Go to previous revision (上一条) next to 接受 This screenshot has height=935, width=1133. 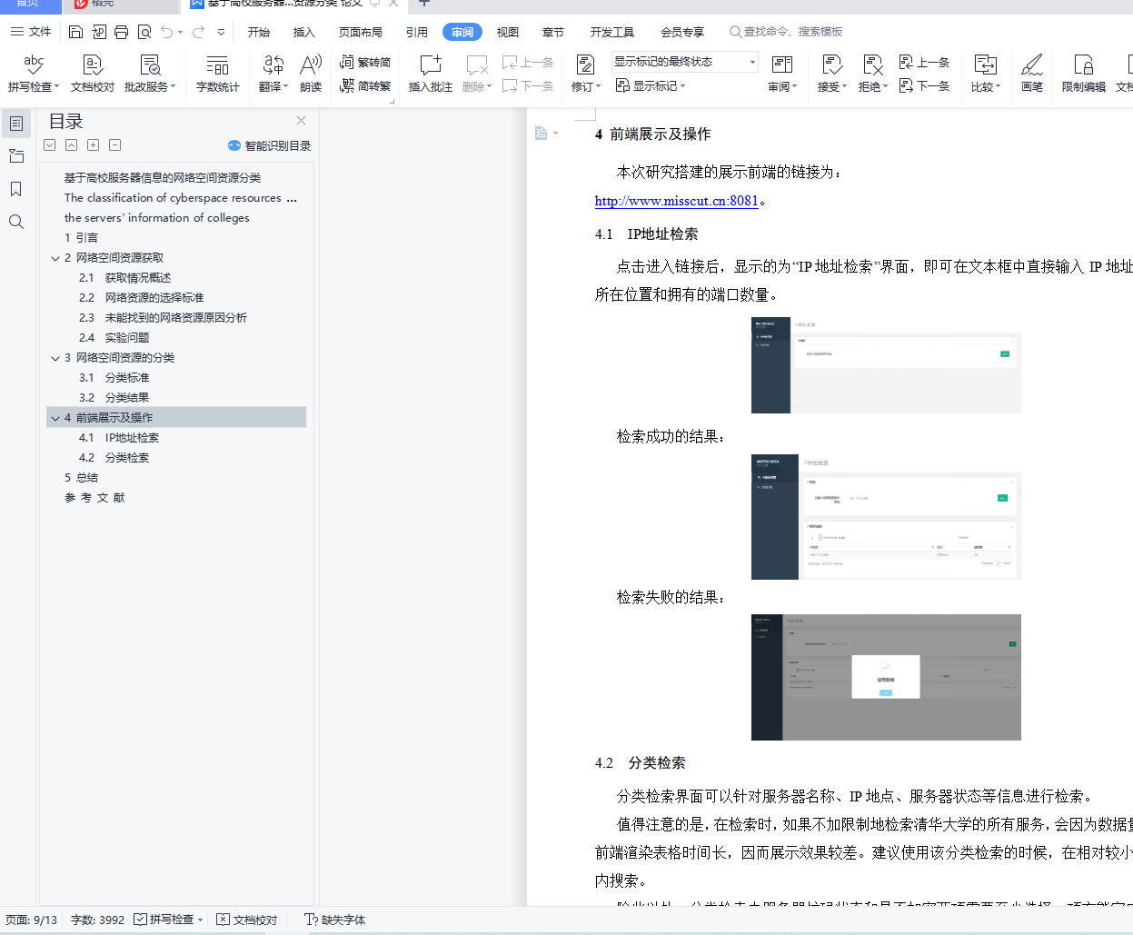(x=924, y=63)
